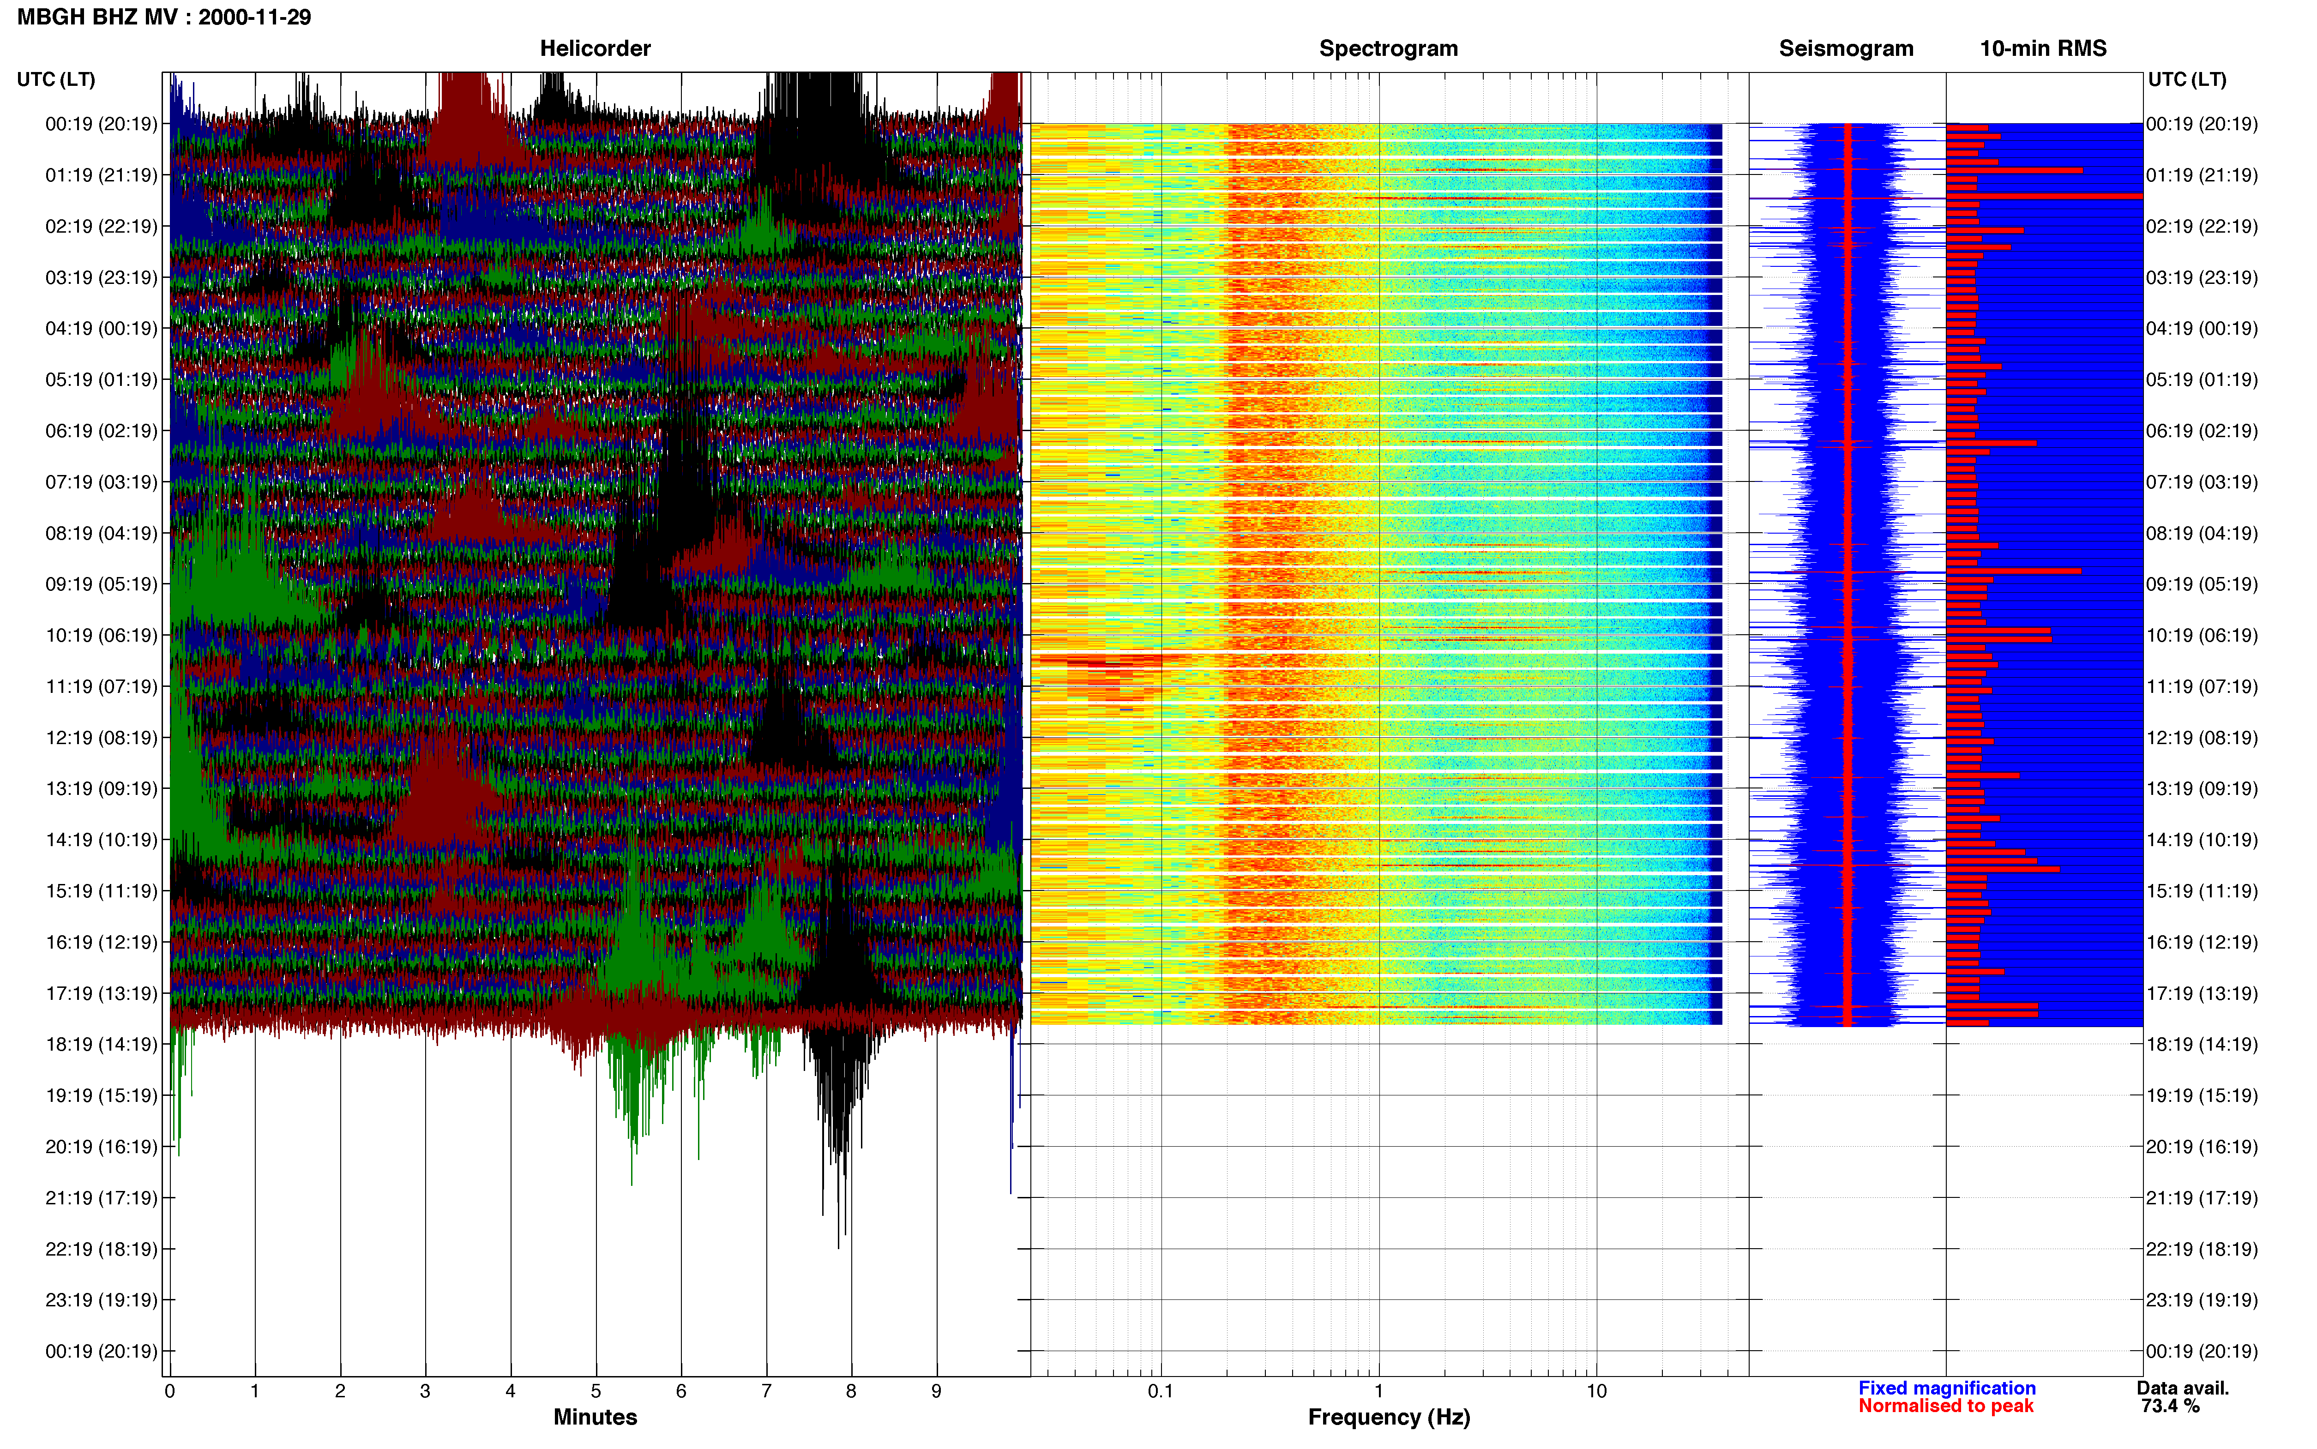The height and width of the screenshot is (1449, 2317).
Task: Click the '10-min RMS' panel heading
Action: pyautogui.click(x=2043, y=49)
